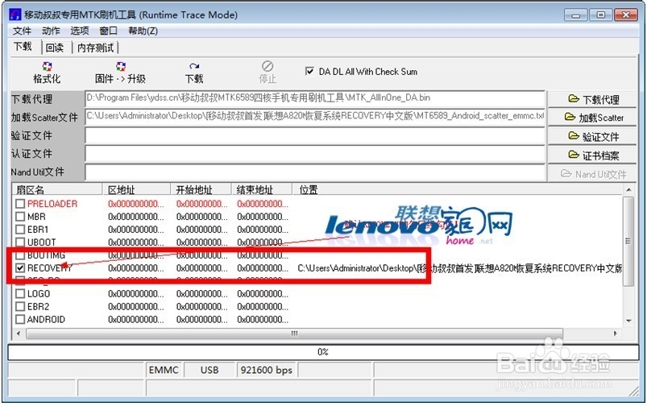Click the Begin Address (开始地址) column header
The image size is (647, 406).
coord(201,189)
